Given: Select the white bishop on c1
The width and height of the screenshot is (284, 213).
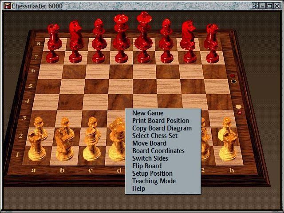Looking at the screenshot, I should point(92,144).
